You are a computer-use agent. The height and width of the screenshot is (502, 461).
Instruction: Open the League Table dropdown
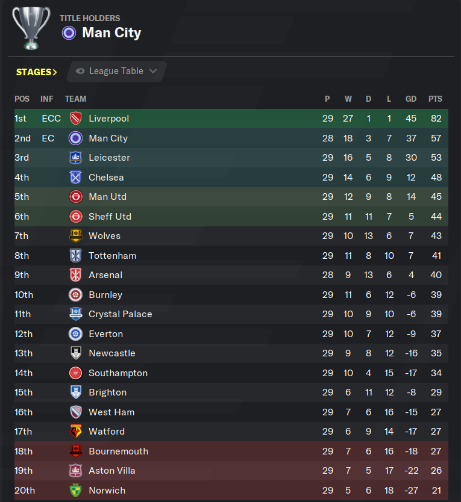point(116,72)
